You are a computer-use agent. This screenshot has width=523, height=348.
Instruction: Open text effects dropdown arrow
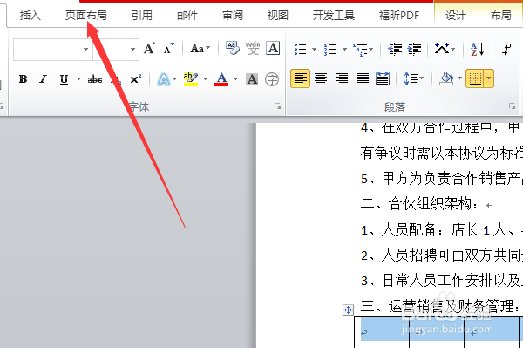175,79
